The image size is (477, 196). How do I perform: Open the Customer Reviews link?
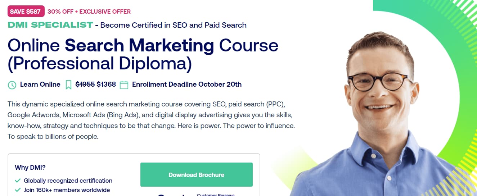[216, 195]
